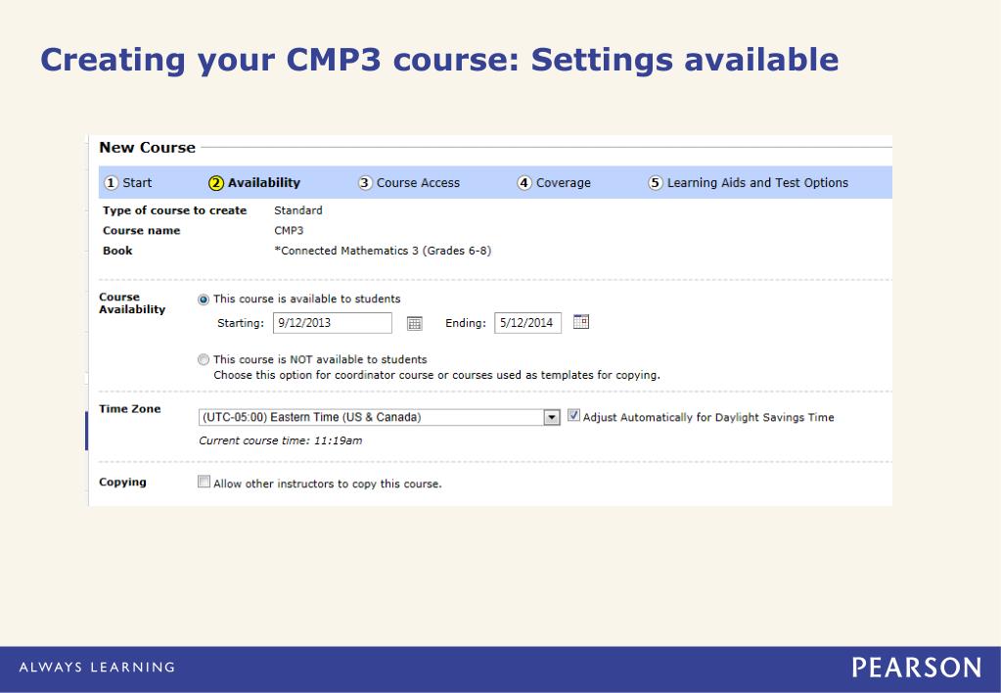The image size is (1001, 693).
Task: Click Current course time 11:19am text
Action: click(x=280, y=440)
